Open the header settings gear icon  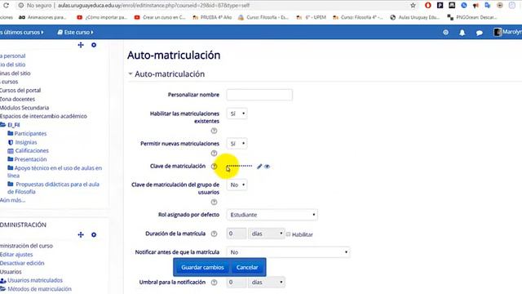pos(445,33)
